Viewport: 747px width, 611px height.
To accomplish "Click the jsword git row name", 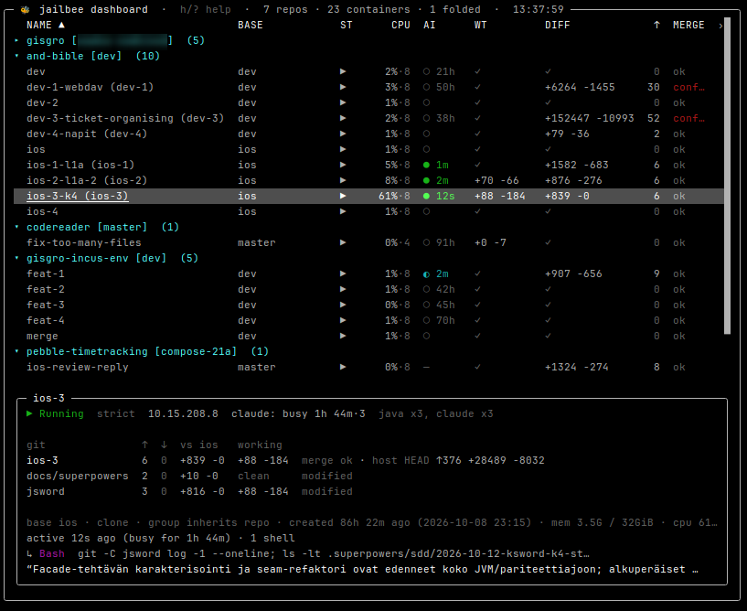I will click(x=45, y=491).
